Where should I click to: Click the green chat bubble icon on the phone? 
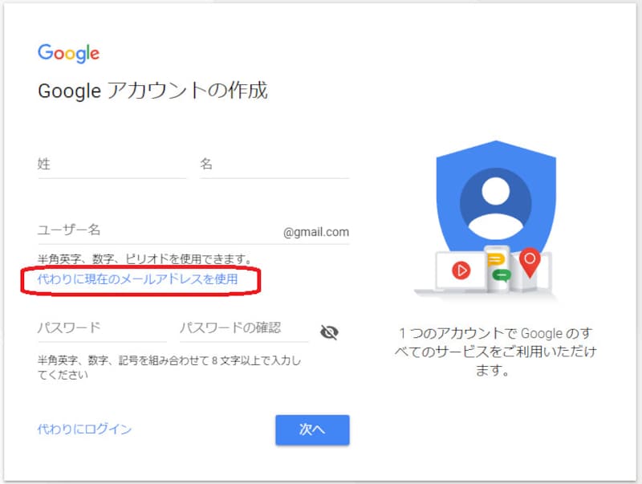pos(502,275)
